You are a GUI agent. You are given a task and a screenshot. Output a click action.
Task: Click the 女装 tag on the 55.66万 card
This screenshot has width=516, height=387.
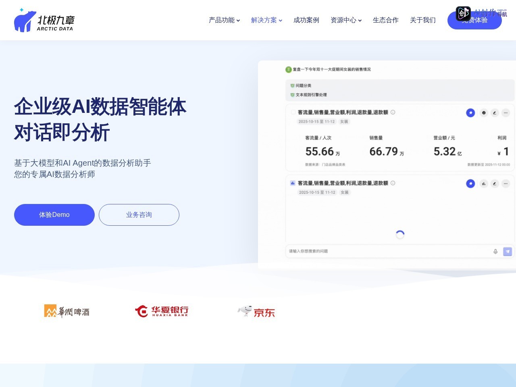344,121
